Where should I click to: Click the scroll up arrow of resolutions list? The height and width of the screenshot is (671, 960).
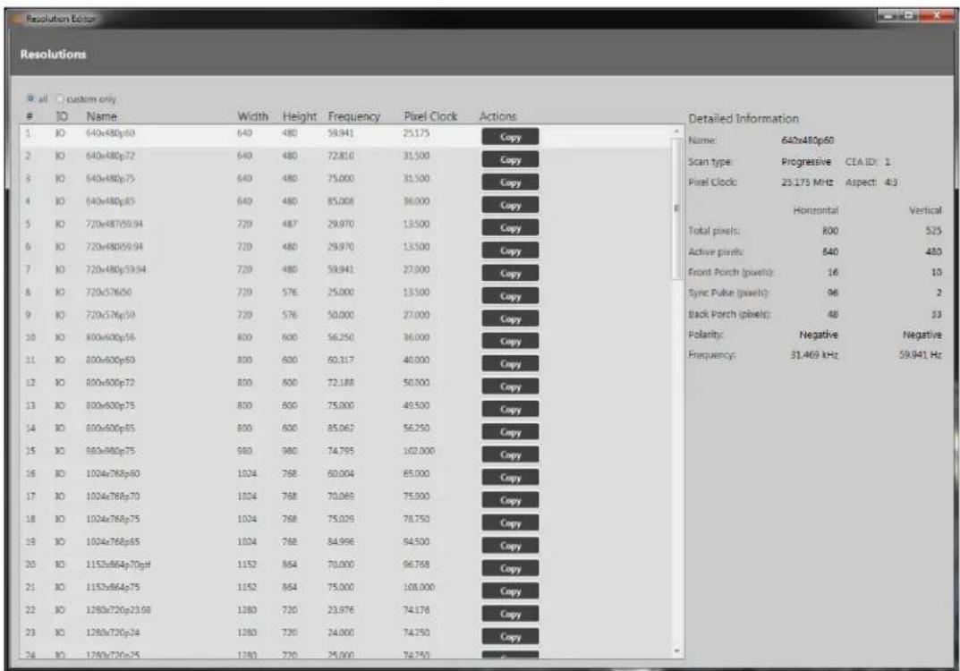[676, 131]
